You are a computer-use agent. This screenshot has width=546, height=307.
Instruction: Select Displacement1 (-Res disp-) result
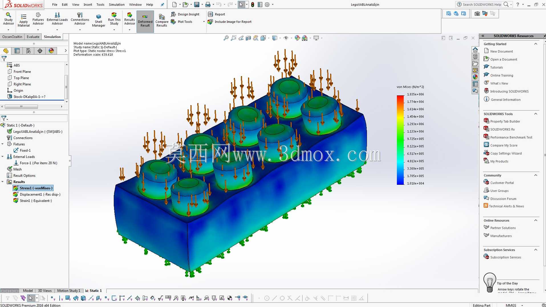pyautogui.click(x=37, y=194)
